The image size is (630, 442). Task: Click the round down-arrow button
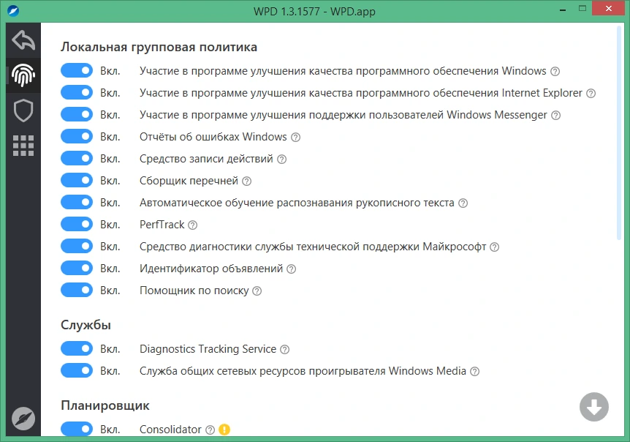point(594,407)
